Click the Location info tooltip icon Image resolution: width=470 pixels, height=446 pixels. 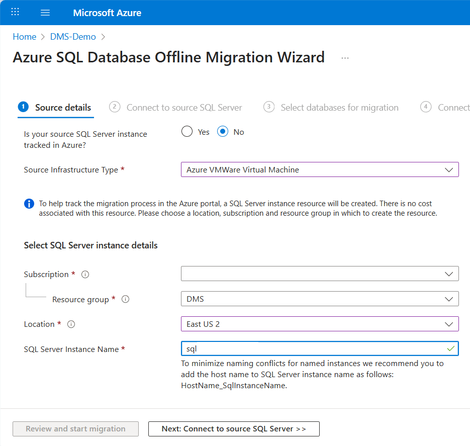click(71, 324)
